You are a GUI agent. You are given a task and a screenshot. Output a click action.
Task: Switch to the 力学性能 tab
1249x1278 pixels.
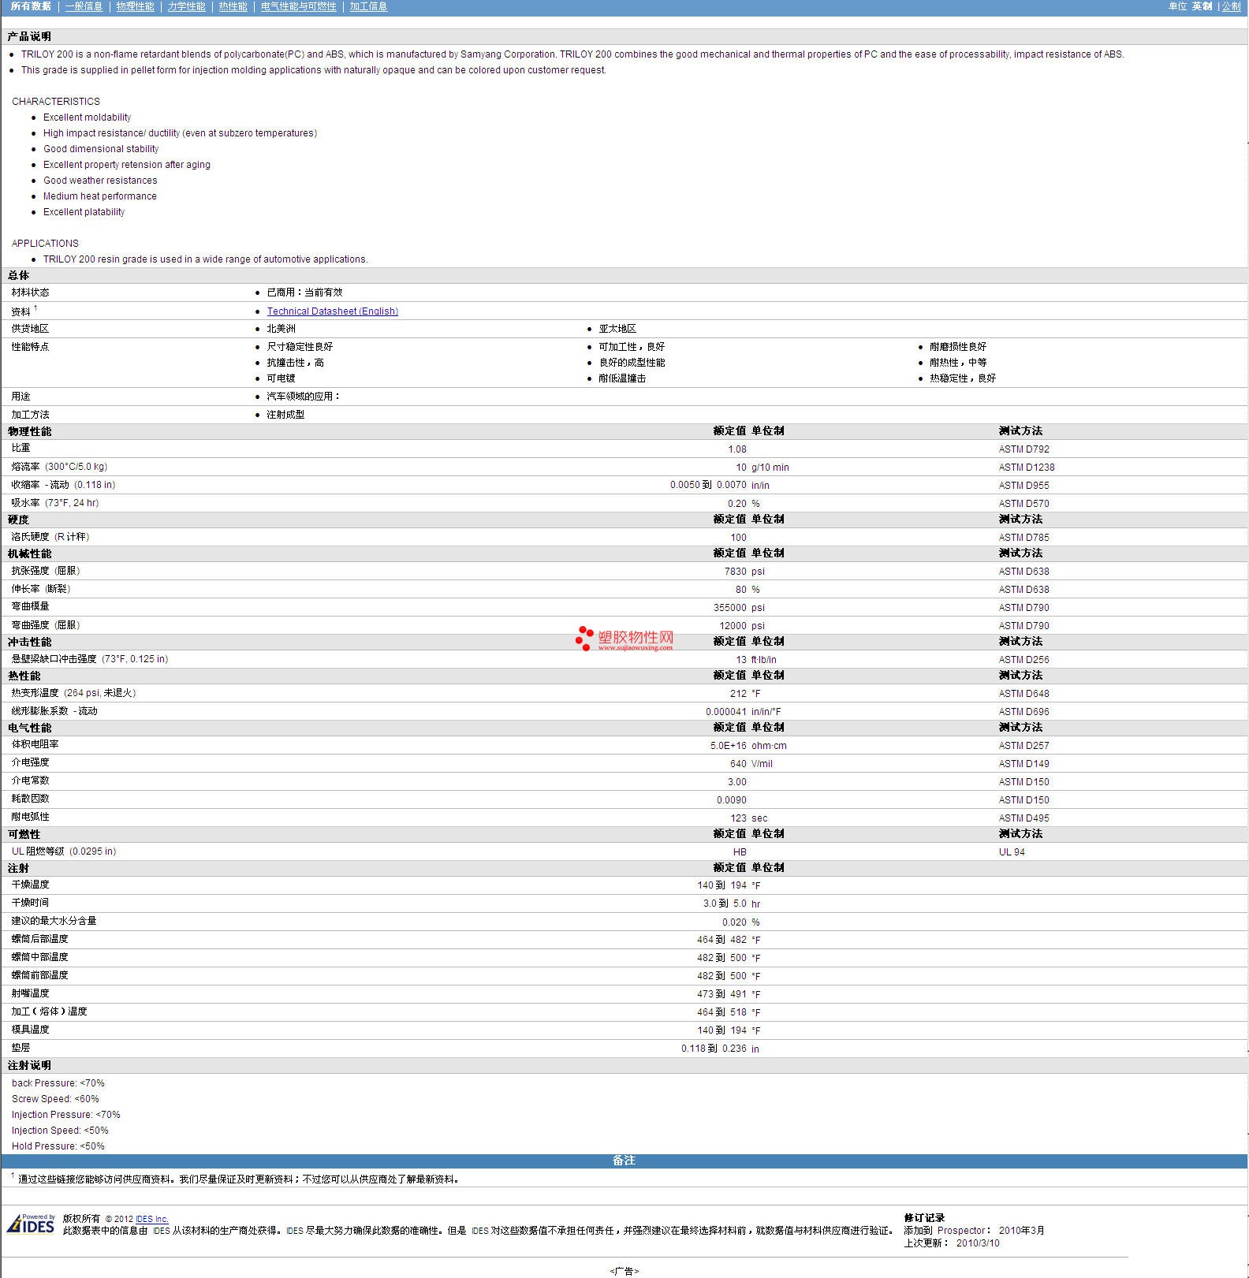186,6
